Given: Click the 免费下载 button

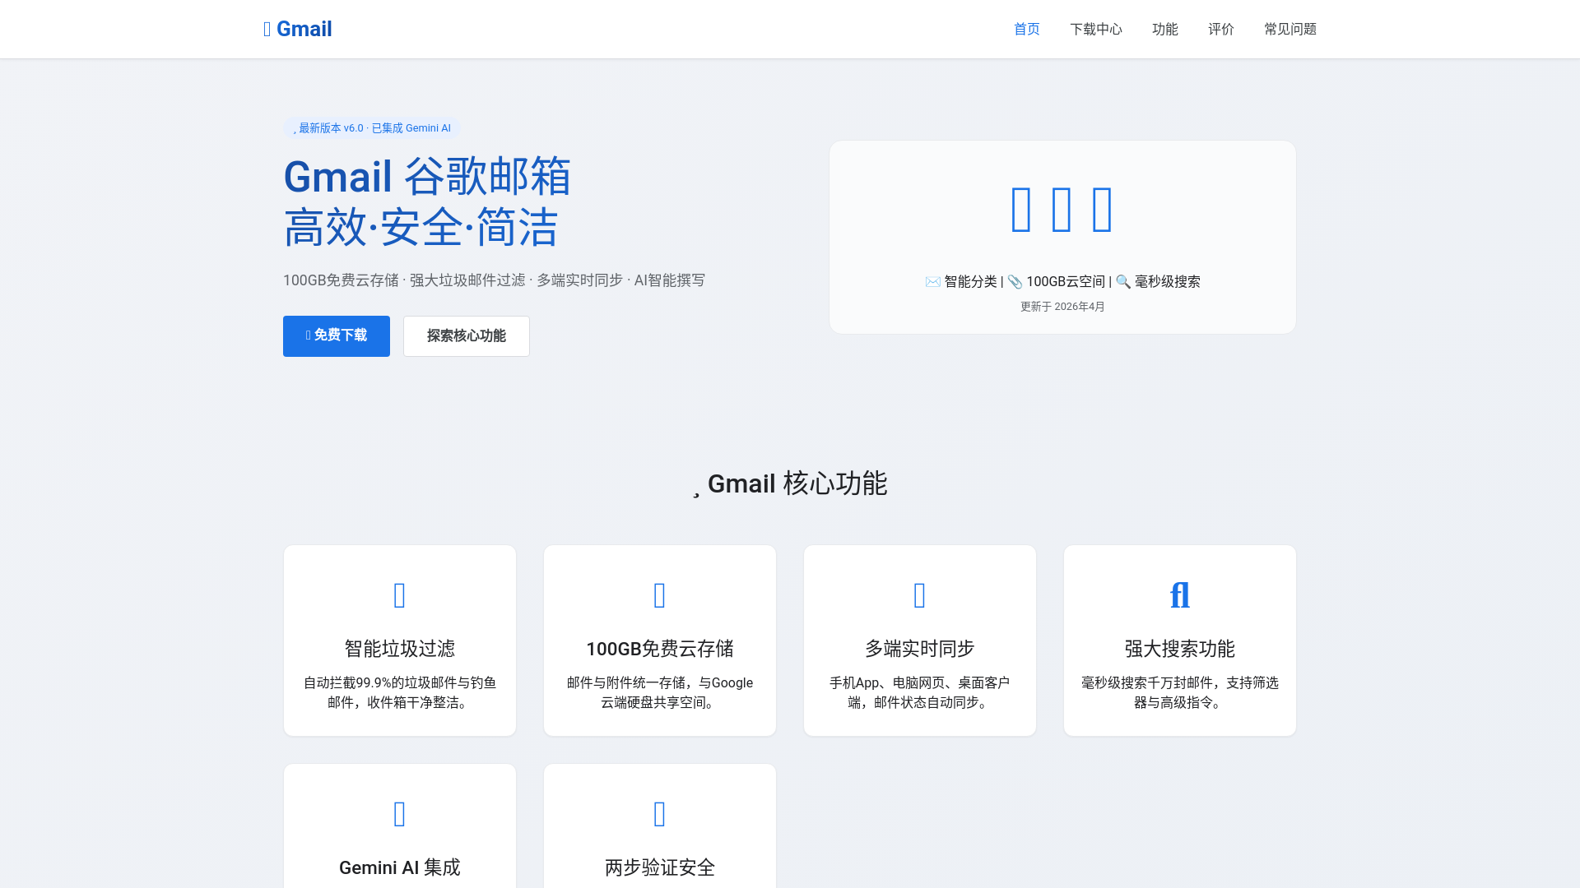Looking at the screenshot, I should (x=337, y=335).
